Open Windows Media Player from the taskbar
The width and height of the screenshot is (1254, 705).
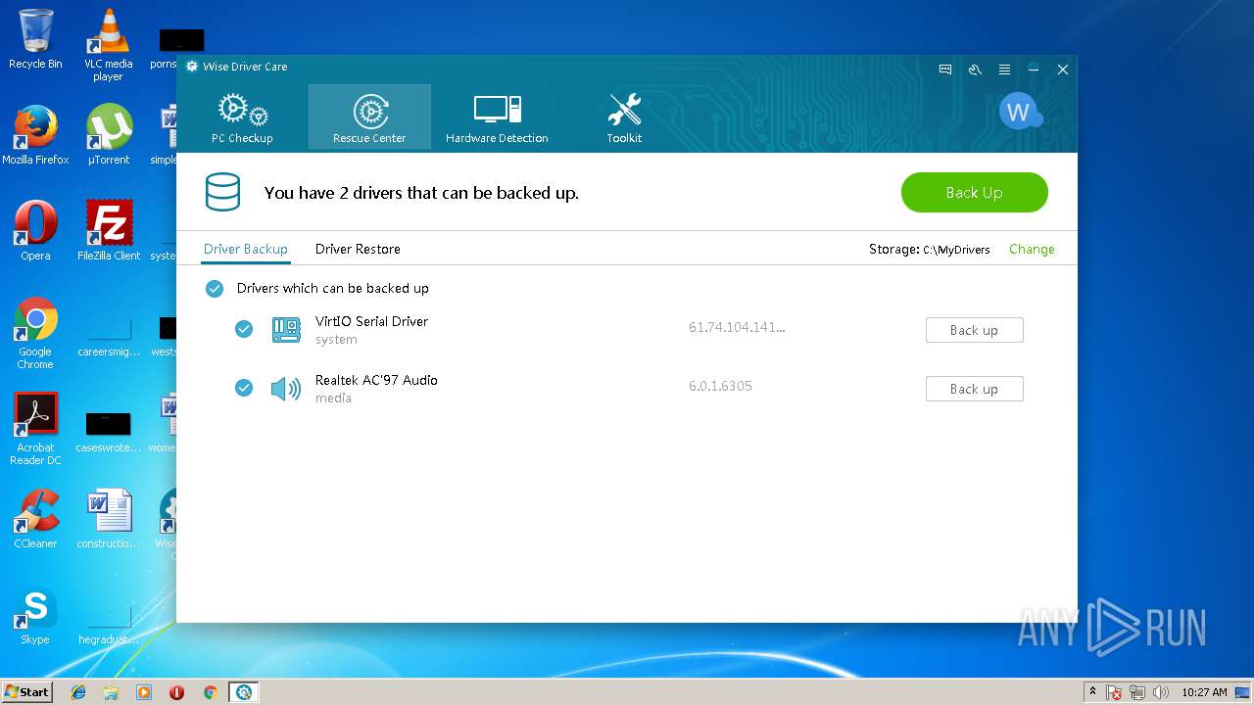pyautogui.click(x=144, y=692)
